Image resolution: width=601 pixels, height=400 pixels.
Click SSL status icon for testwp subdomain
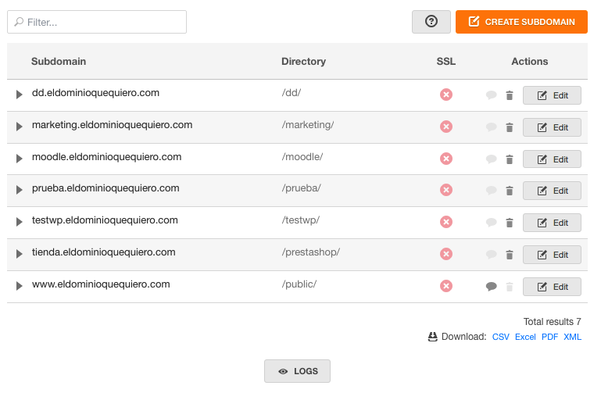tap(446, 222)
